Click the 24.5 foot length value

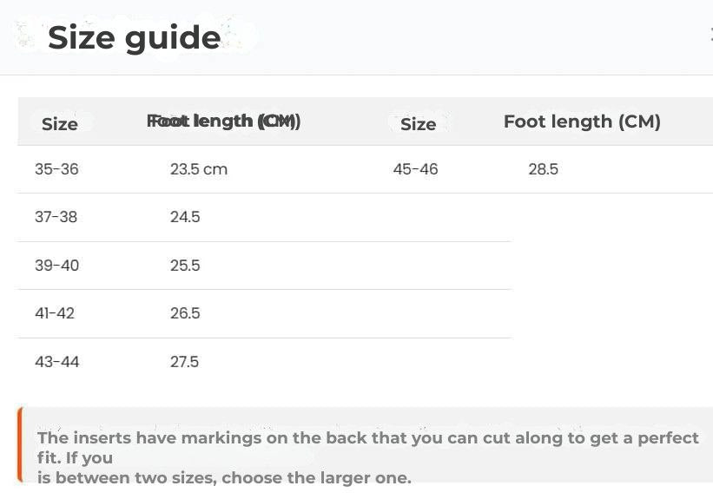185,217
